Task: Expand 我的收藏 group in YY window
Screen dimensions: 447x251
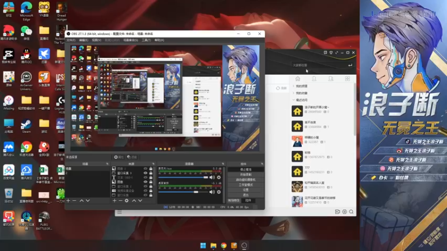Action: 294,93
